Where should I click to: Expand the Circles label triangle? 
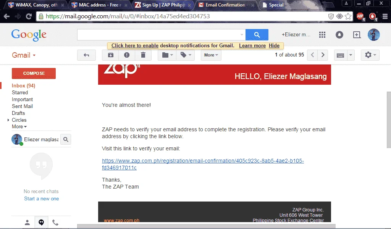[x=8, y=120]
